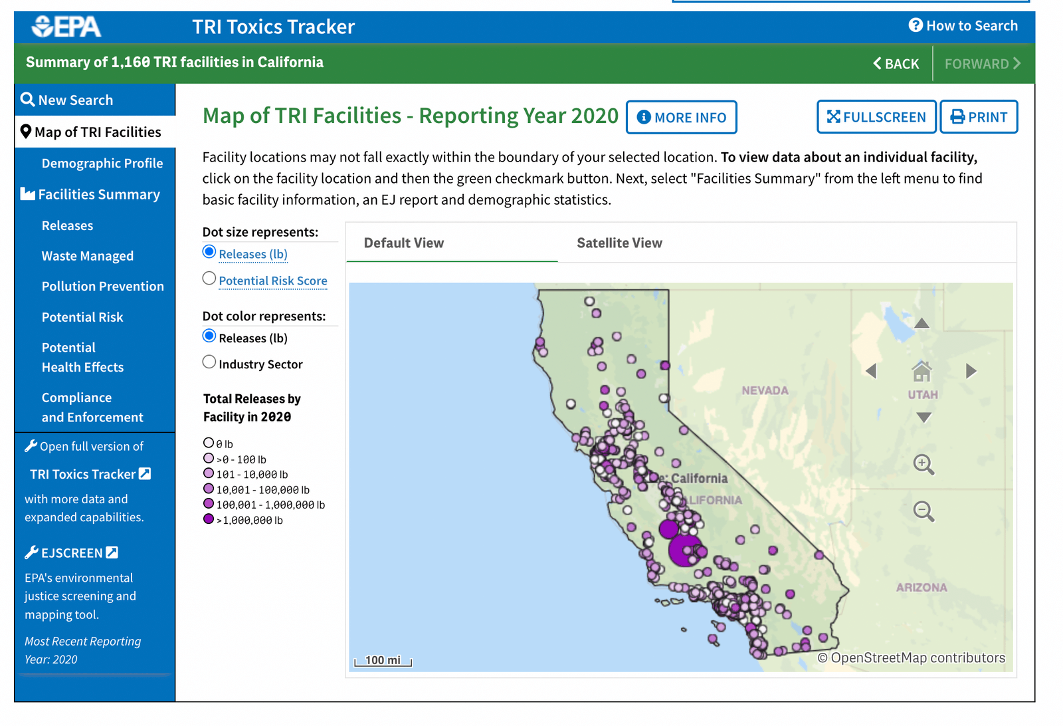
Task: Pan the map left using the left chevron
Action: click(872, 371)
